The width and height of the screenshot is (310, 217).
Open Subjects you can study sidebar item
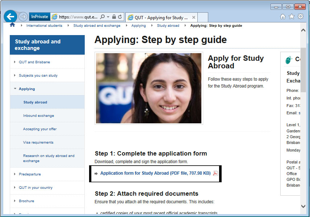pyautogui.click(x=38, y=76)
